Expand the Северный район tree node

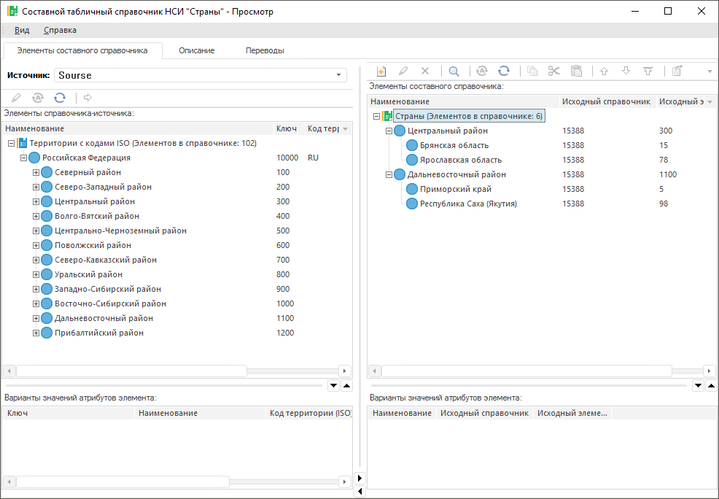(x=36, y=173)
